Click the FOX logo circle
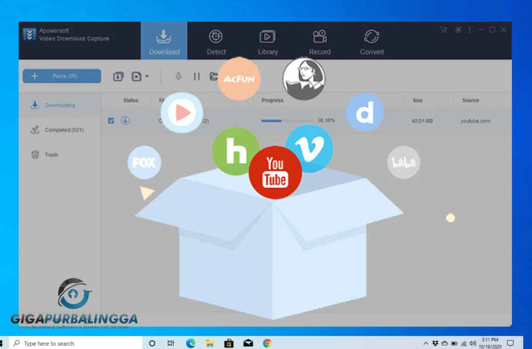Viewport: 532px width, 349px height. [144, 162]
